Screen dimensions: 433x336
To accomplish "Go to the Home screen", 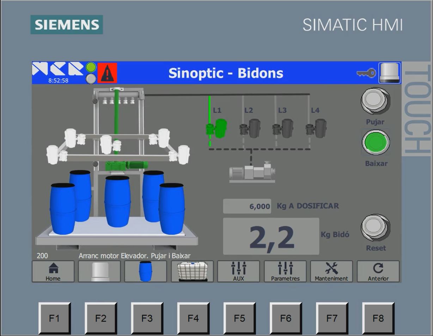I will coord(53,271).
